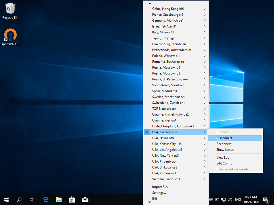Expand China, Hong Kong hk1 submenu arrow

pyautogui.click(x=205, y=9)
